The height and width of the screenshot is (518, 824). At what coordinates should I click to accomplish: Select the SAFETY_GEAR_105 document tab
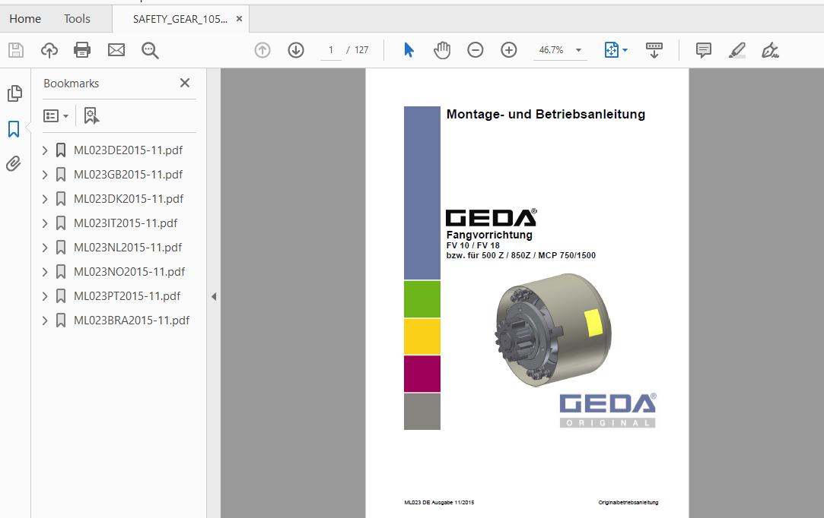pyautogui.click(x=180, y=19)
